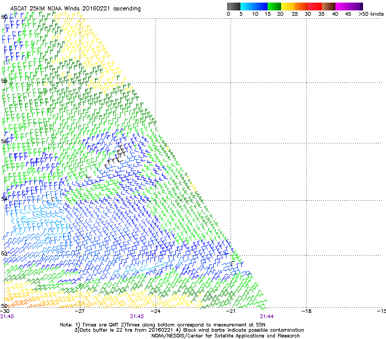Click the 'Data buffer is 22 hrs' note line
The image size is (386, 339).
pos(189,330)
